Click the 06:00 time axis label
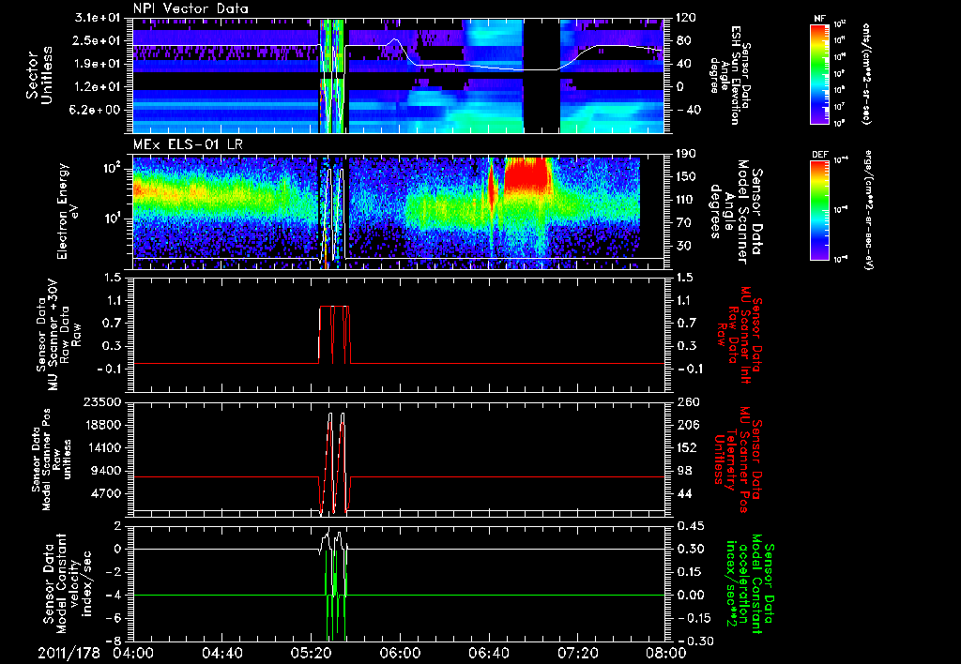Image resolution: width=961 pixels, height=664 pixels. pyautogui.click(x=400, y=653)
